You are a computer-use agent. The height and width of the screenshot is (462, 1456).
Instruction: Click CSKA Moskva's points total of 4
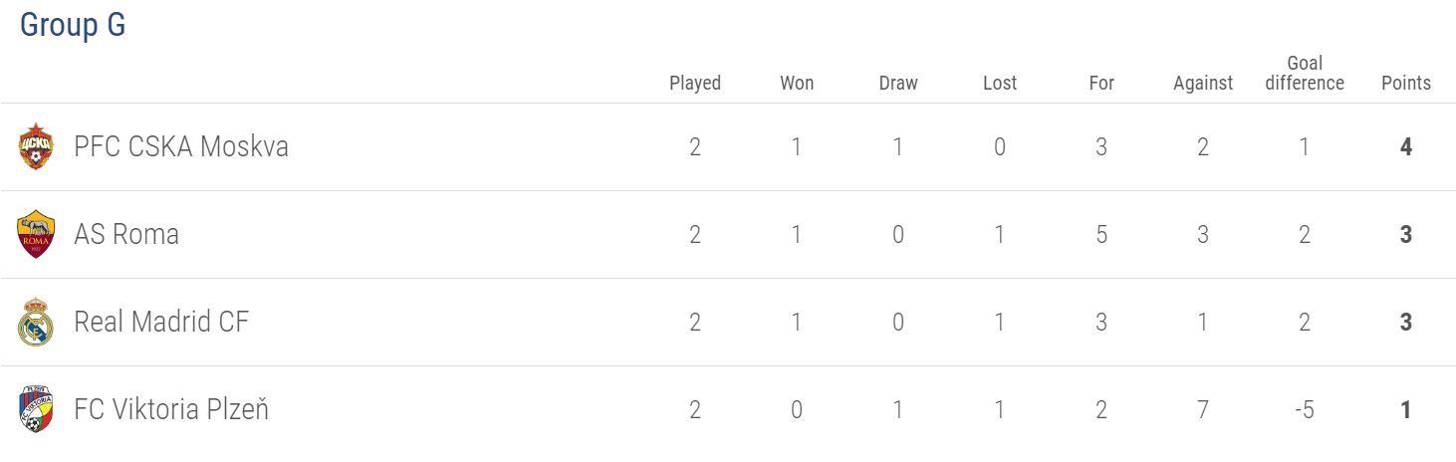pos(1406,147)
